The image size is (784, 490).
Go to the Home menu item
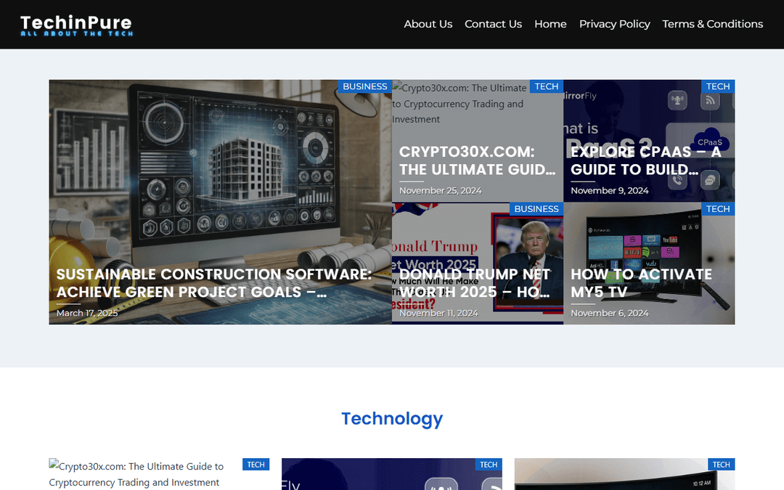click(x=550, y=24)
